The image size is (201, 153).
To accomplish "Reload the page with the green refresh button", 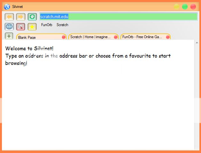I will (x=32, y=17).
